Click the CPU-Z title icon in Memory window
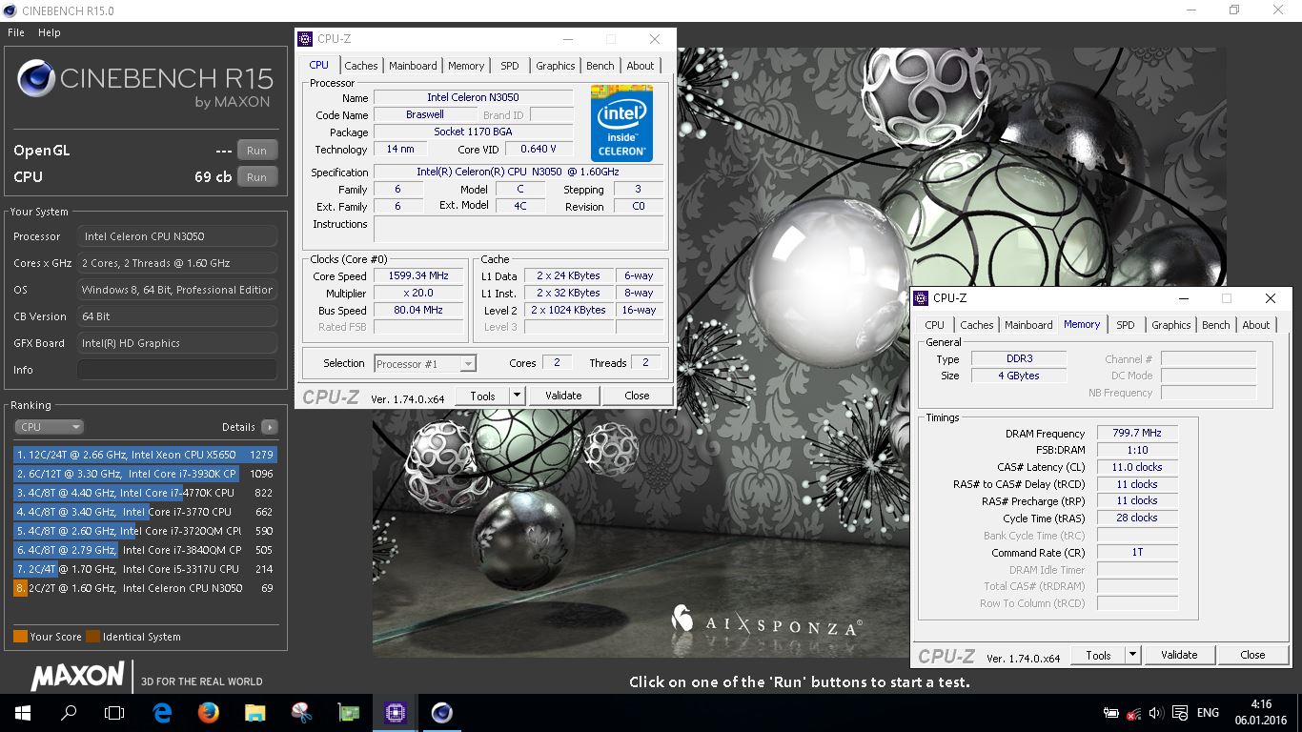This screenshot has width=1302, height=732. [x=921, y=298]
